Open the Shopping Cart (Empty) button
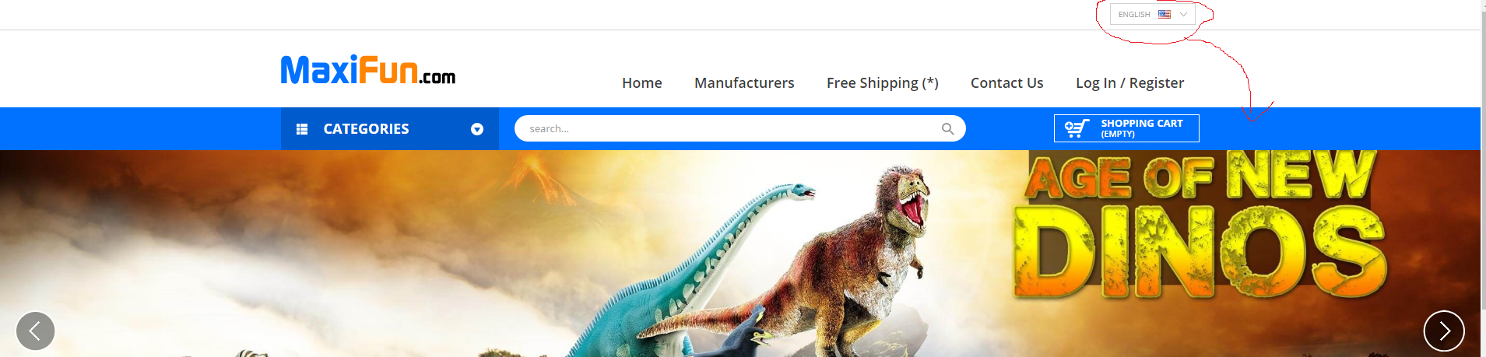The height and width of the screenshot is (357, 1486). click(1126, 128)
